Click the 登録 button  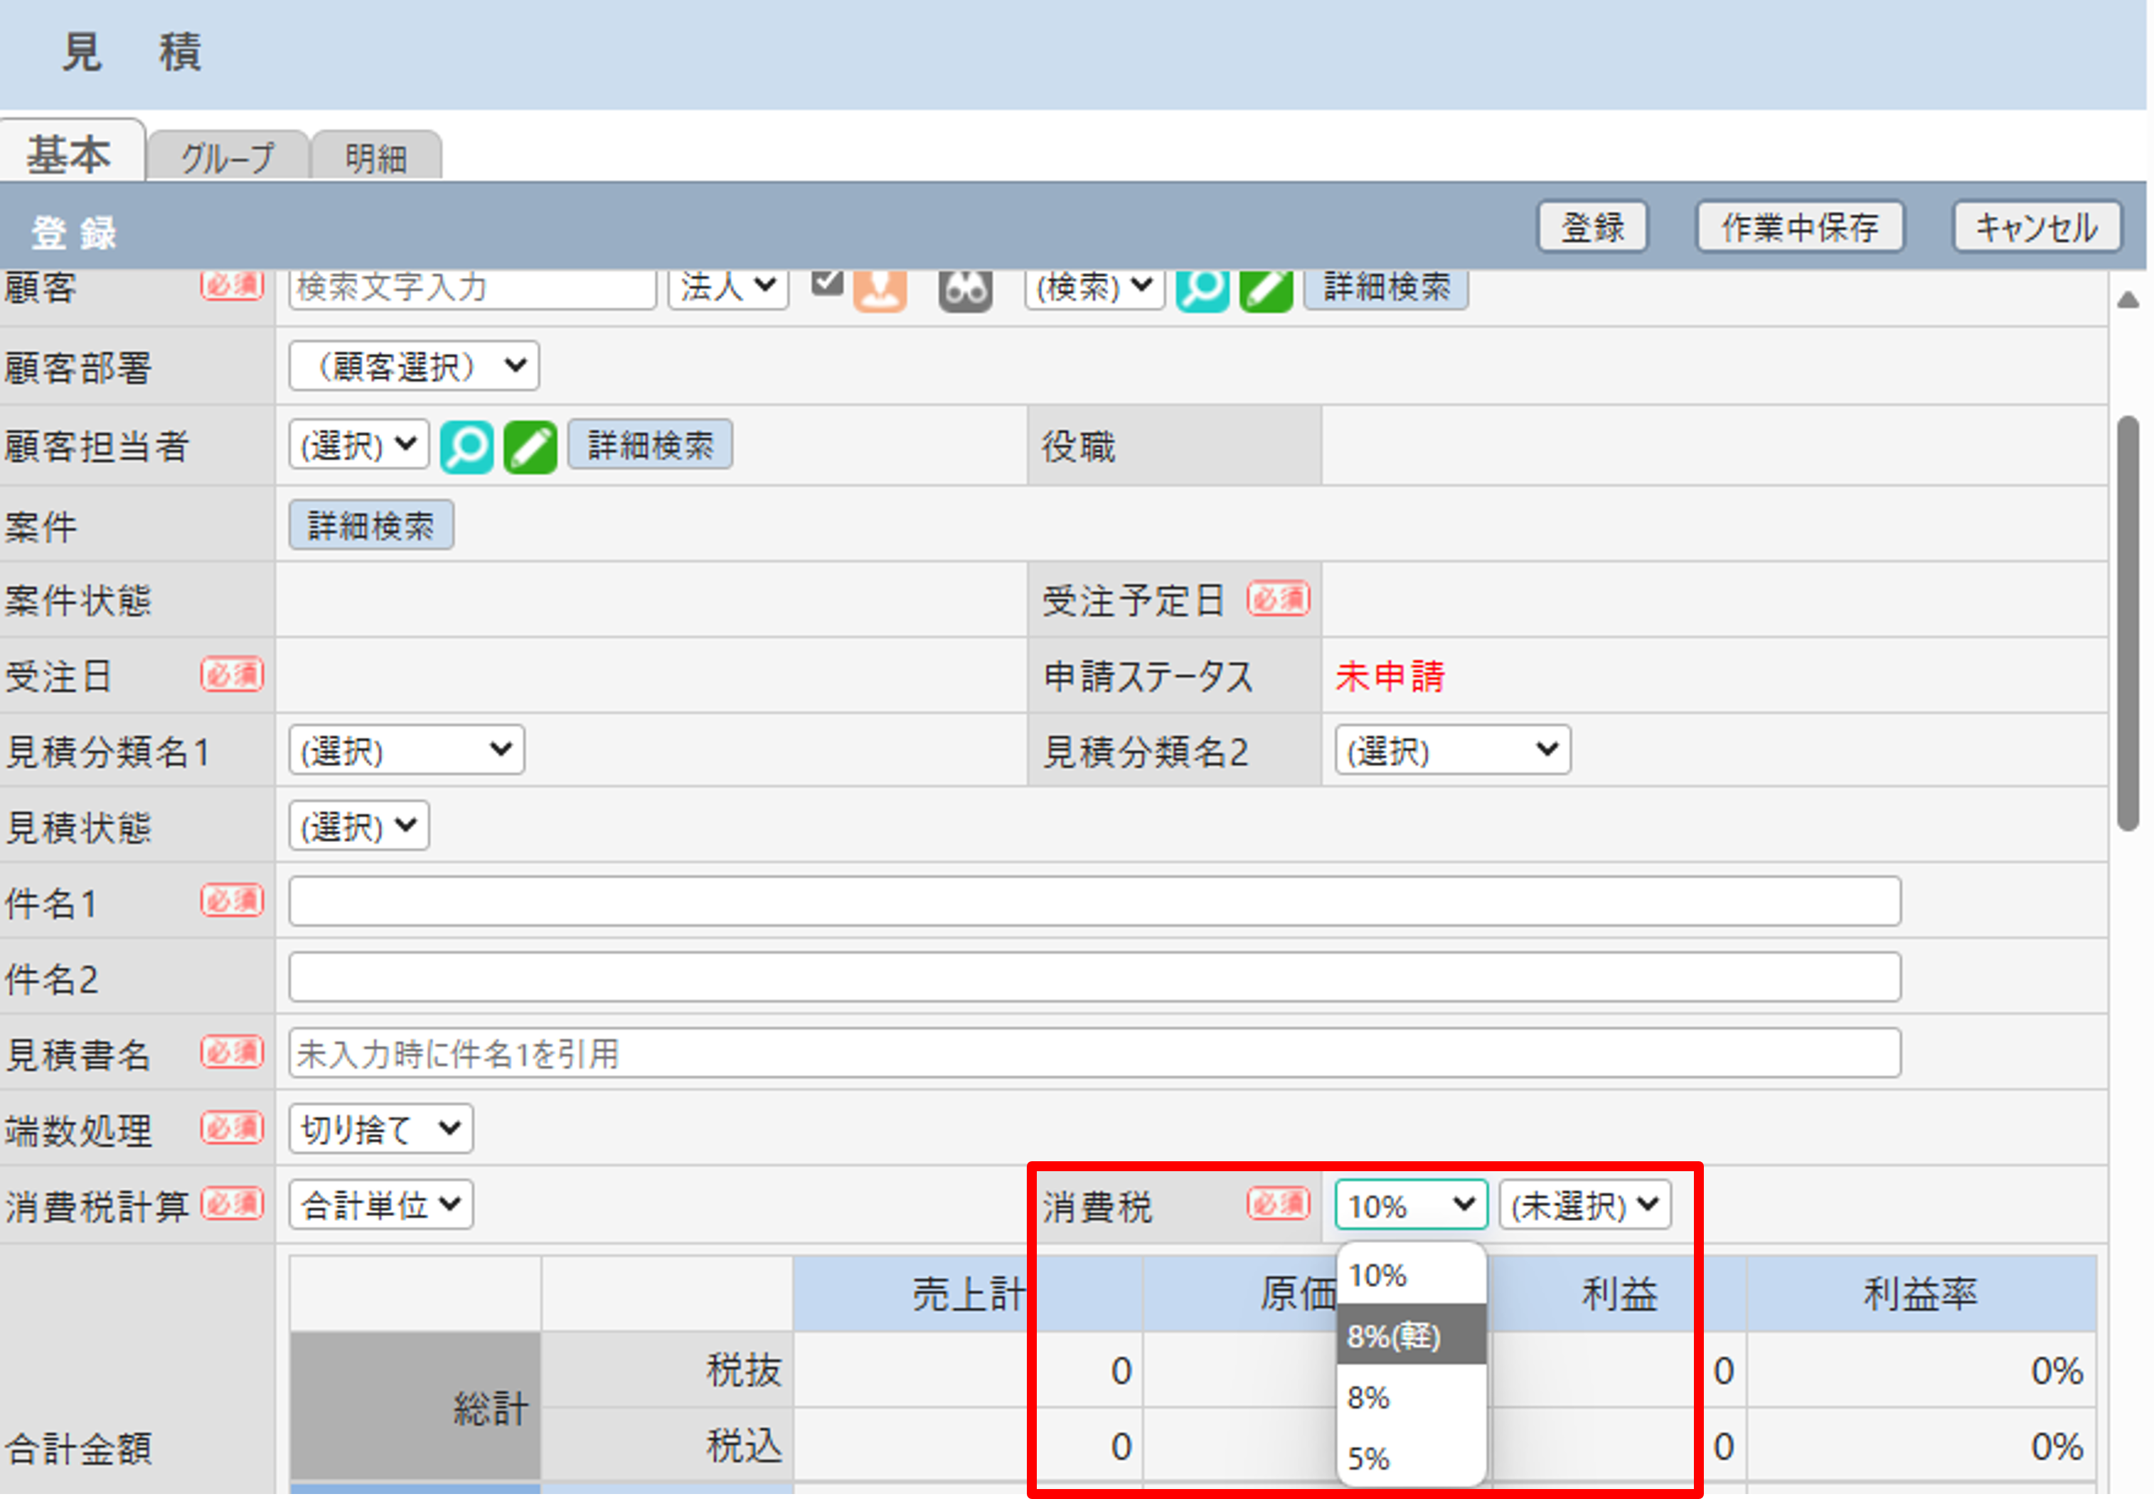(1592, 227)
